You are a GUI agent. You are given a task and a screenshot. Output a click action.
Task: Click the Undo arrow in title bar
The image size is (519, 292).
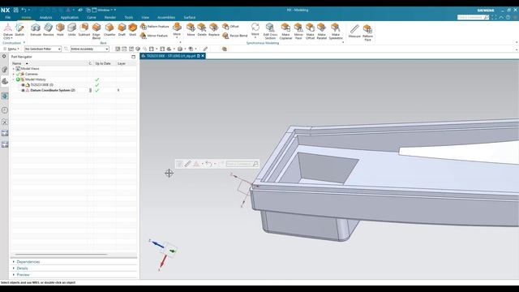[24, 11]
